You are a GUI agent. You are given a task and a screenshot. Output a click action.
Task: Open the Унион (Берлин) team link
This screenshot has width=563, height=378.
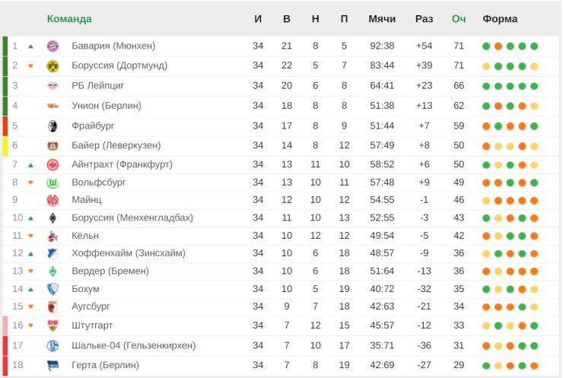click(x=107, y=106)
